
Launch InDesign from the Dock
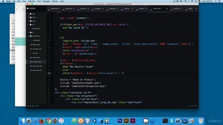(x=133, y=121)
